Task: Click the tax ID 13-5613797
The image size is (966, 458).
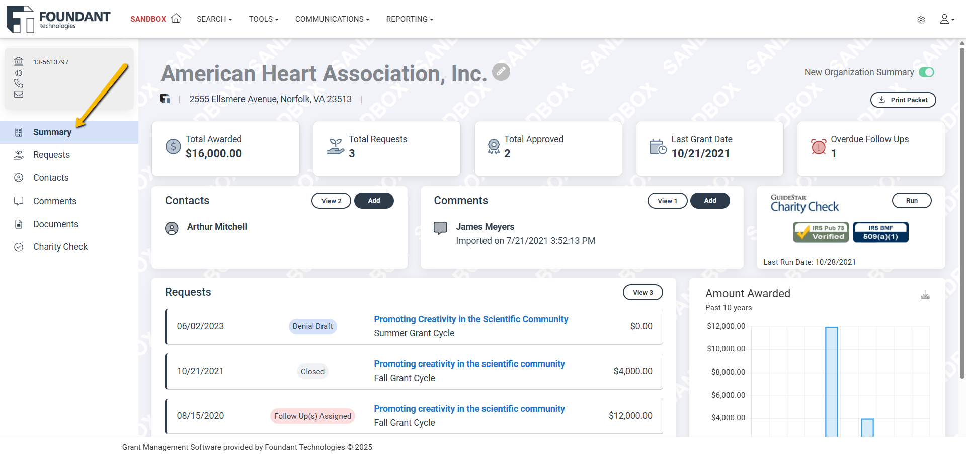Action: point(51,62)
